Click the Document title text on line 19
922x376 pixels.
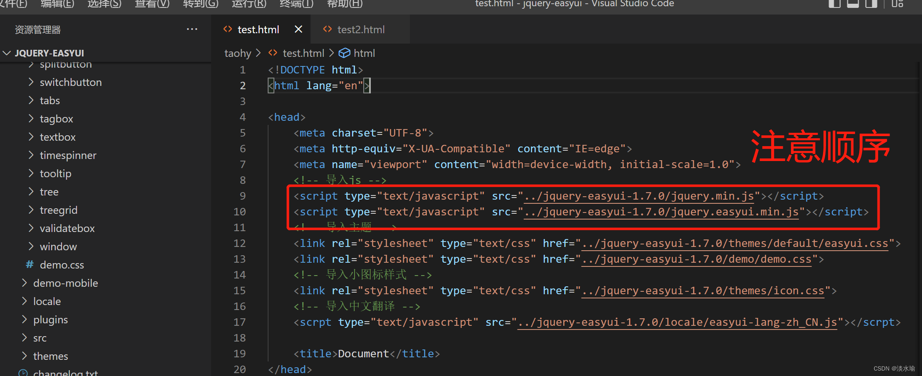(x=363, y=354)
